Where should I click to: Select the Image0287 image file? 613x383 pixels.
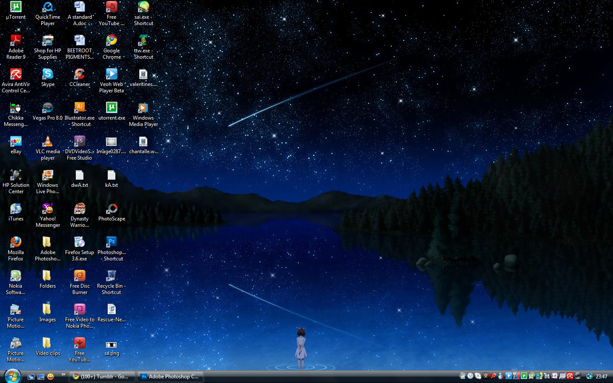(x=112, y=145)
